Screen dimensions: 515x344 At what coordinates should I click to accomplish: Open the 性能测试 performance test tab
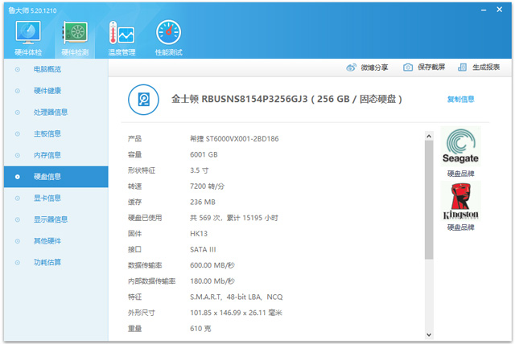168,38
